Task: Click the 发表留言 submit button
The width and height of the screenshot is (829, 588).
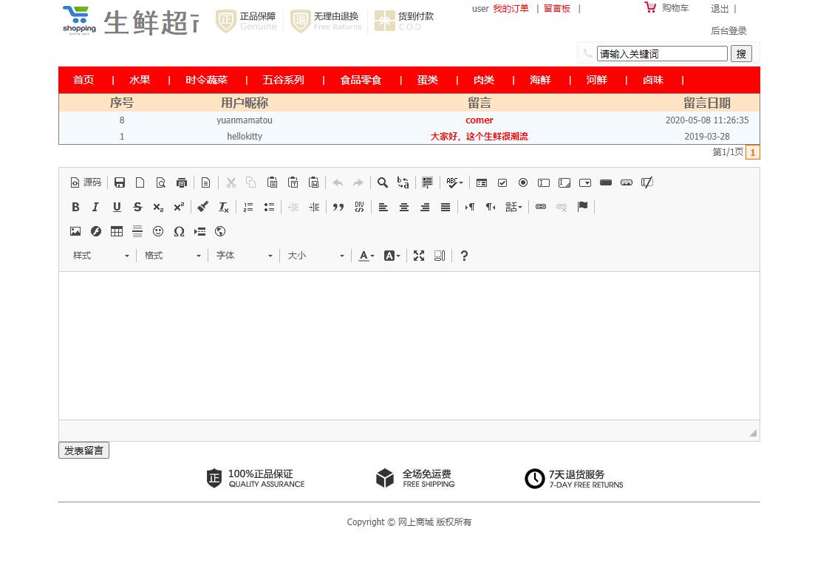Action: [x=83, y=450]
